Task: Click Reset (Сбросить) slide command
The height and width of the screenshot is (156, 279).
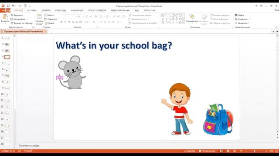Action: (51, 19)
